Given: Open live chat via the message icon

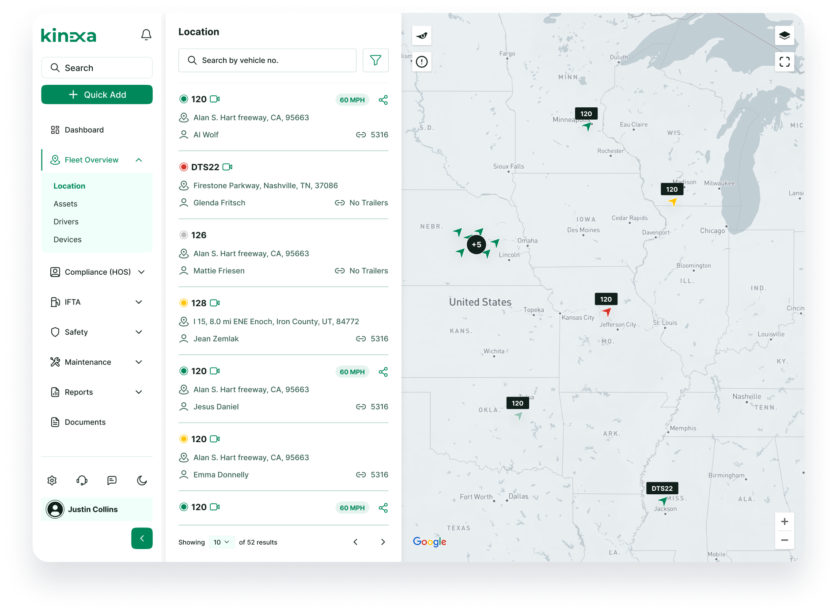Looking at the screenshot, I should point(112,480).
